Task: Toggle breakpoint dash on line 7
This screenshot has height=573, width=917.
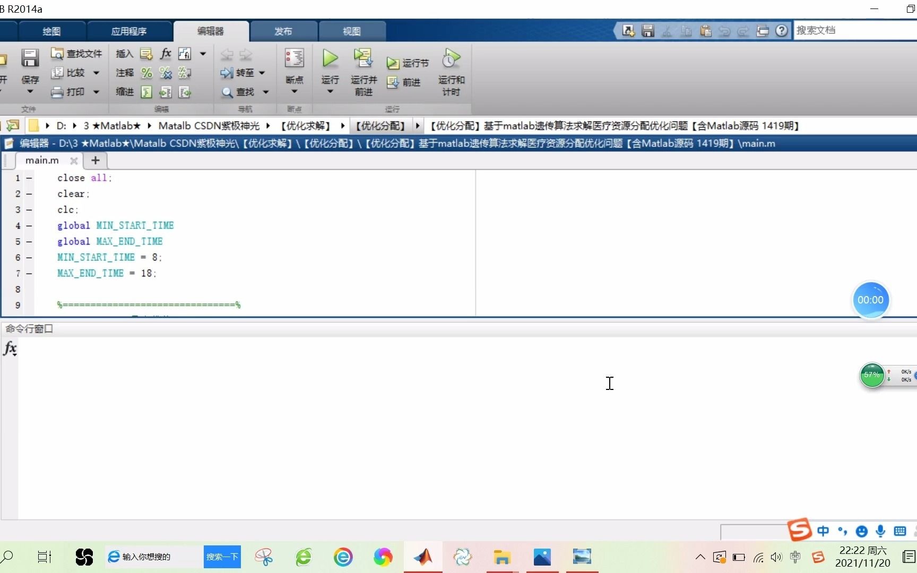Action: [29, 274]
